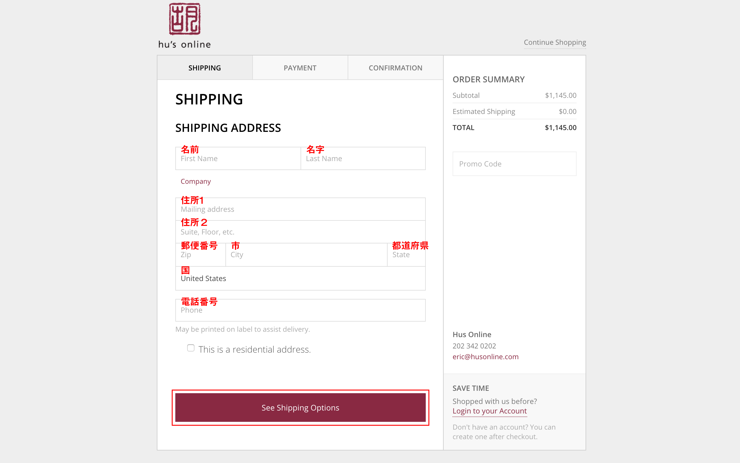Open the Continue Shopping link
The width and height of the screenshot is (740, 463).
[x=555, y=42]
